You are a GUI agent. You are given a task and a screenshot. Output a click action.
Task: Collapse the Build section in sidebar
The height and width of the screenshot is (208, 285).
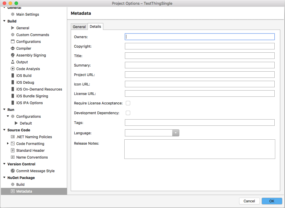[4, 21]
